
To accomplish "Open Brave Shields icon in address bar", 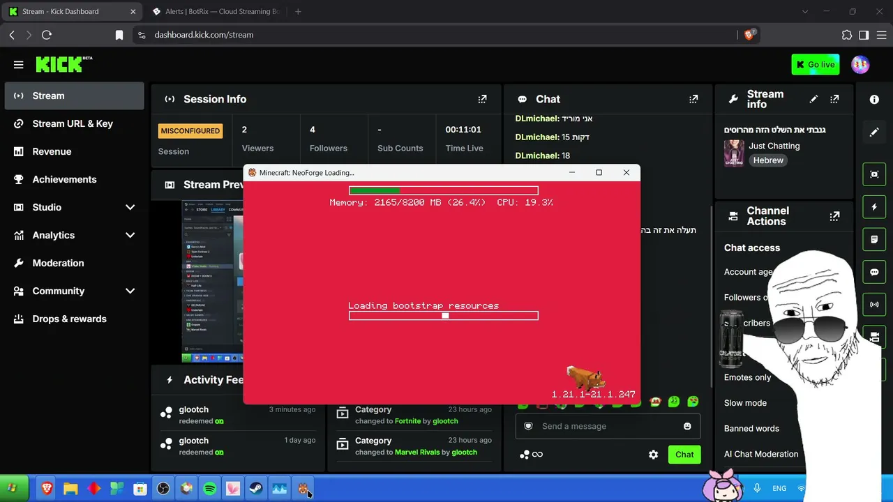I will tap(750, 34).
